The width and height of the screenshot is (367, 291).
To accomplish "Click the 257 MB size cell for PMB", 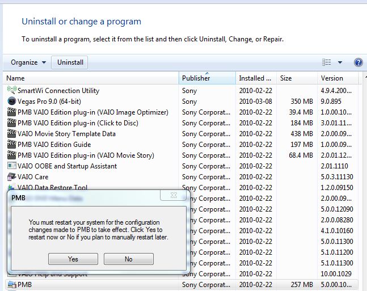I will pyautogui.click(x=302, y=284).
